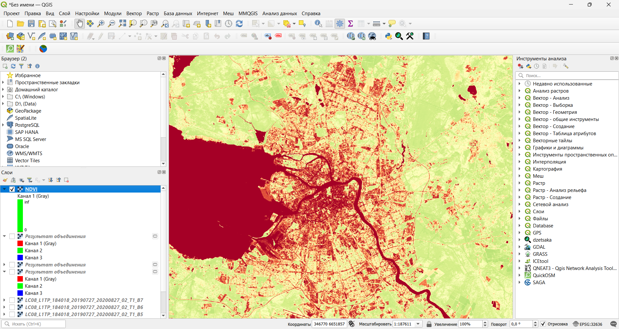Click the Open Project folder icon
619x329 pixels.
point(21,24)
